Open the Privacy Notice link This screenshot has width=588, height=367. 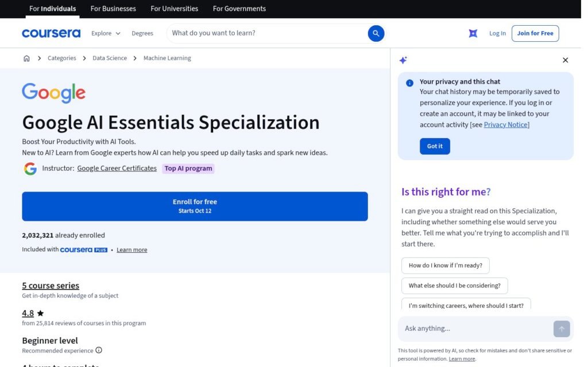point(505,124)
